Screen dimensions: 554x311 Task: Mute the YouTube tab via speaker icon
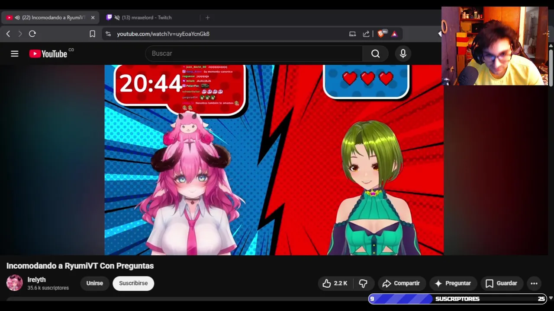click(x=17, y=18)
